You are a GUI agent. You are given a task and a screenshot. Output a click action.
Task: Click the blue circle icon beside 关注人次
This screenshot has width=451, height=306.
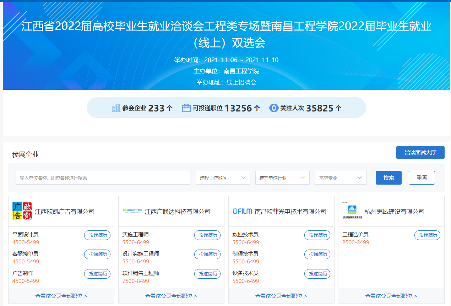274,108
